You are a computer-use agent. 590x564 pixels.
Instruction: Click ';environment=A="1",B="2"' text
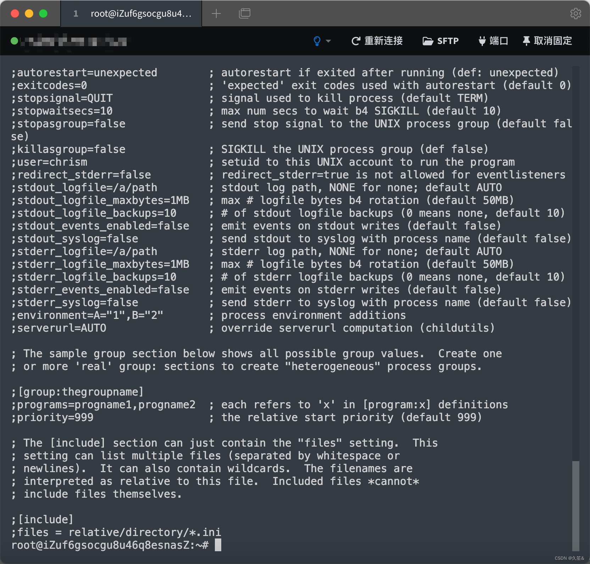(87, 315)
